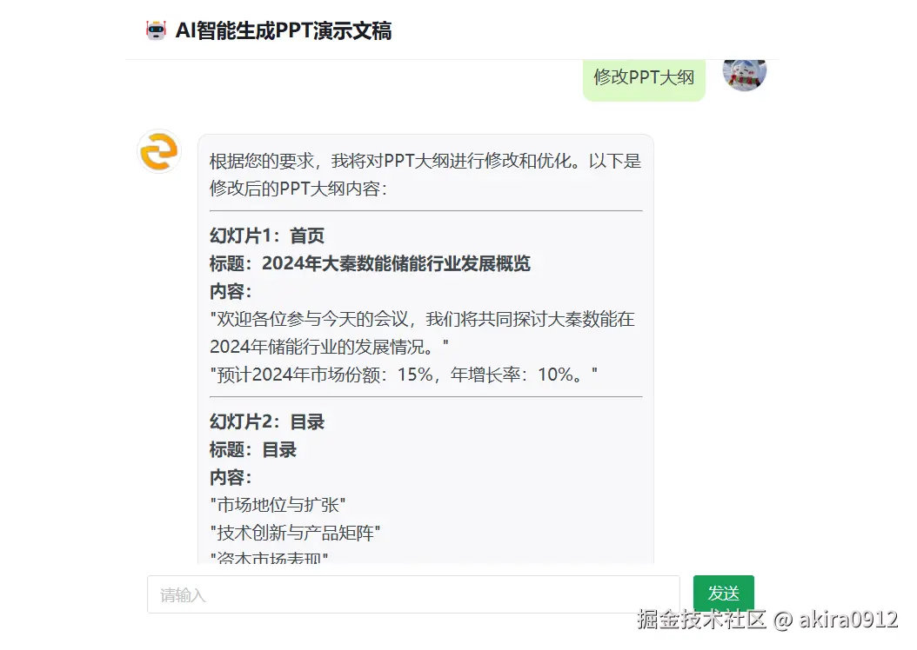Click the 标题：目录 line
Image resolution: width=917 pixels, height=650 pixels.
click(x=253, y=449)
